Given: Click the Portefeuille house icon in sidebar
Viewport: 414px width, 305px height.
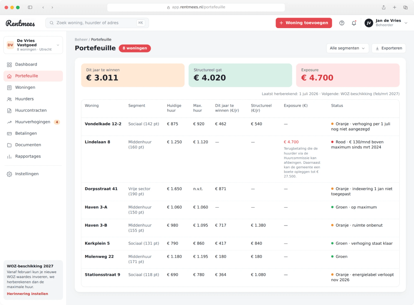Looking at the screenshot, I should [x=9, y=76].
